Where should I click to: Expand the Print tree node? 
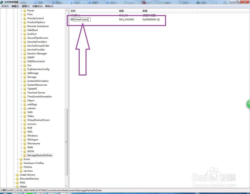(x=21, y=15)
